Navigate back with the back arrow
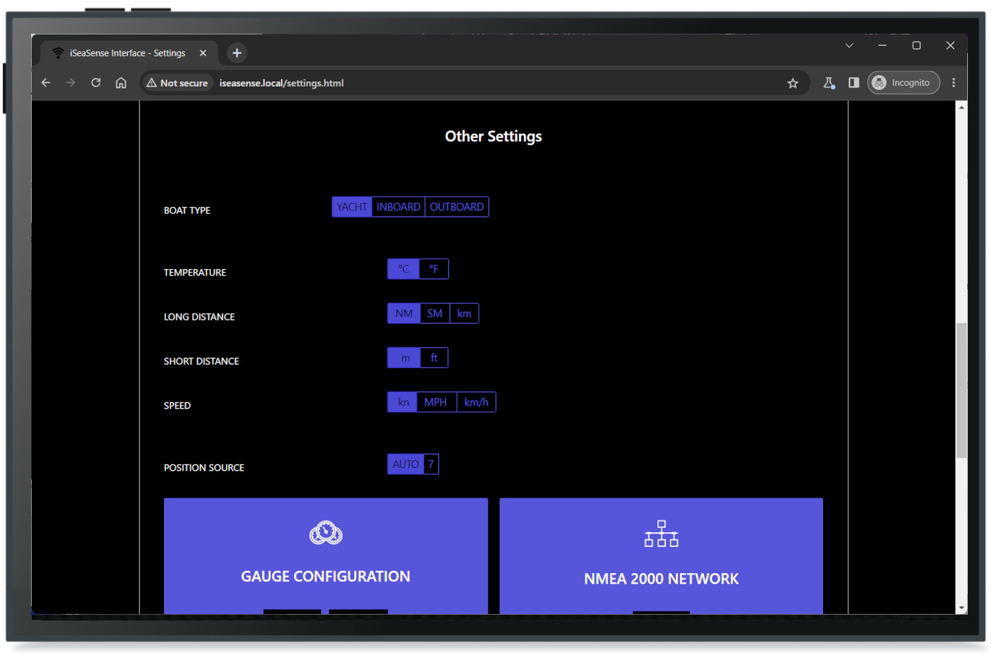 tap(46, 83)
